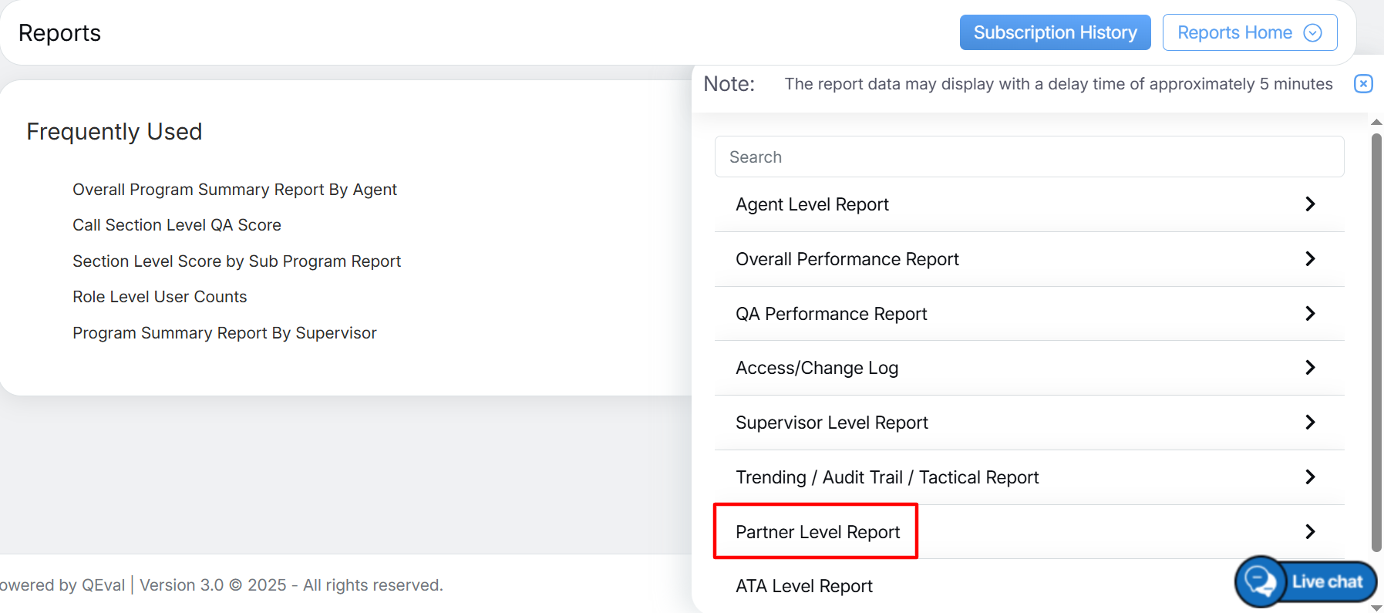This screenshot has height=613, width=1384.
Task: Expand Trending / Audit Trail / Tactical chevron
Action: pyautogui.click(x=1309, y=477)
